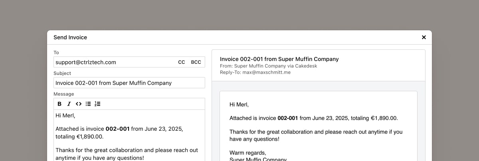Click the 'Message' field label
This screenshot has height=161, width=479.
click(x=64, y=94)
